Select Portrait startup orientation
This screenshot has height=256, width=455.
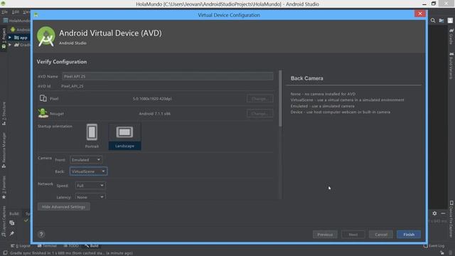pos(92,136)
